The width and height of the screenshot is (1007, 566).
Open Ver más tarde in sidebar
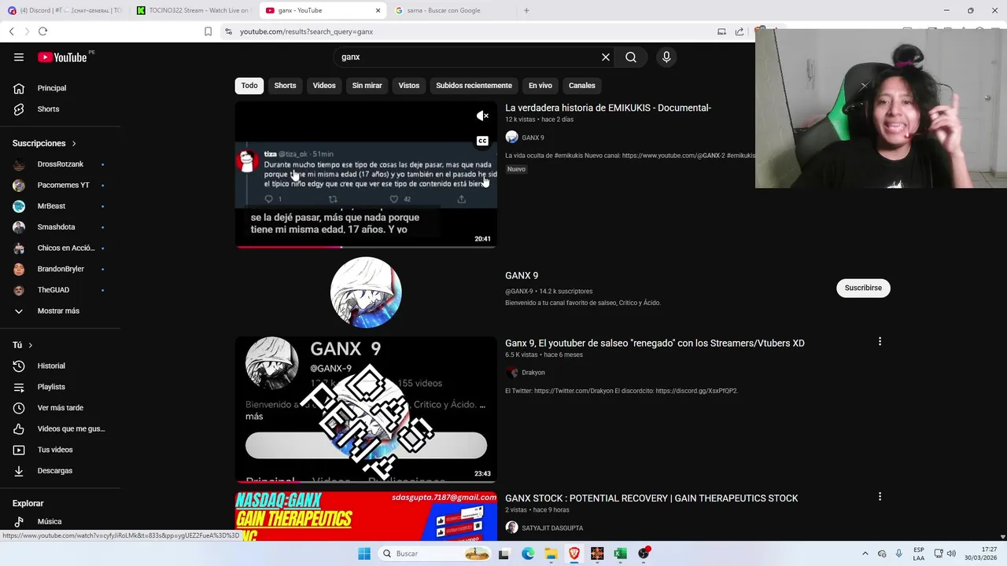(60, 408)
